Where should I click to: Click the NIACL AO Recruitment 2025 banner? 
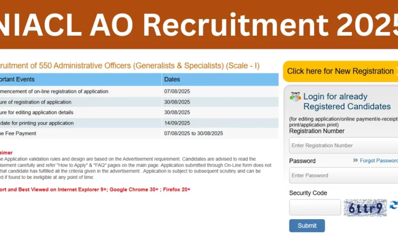click(x=199, y=24)
